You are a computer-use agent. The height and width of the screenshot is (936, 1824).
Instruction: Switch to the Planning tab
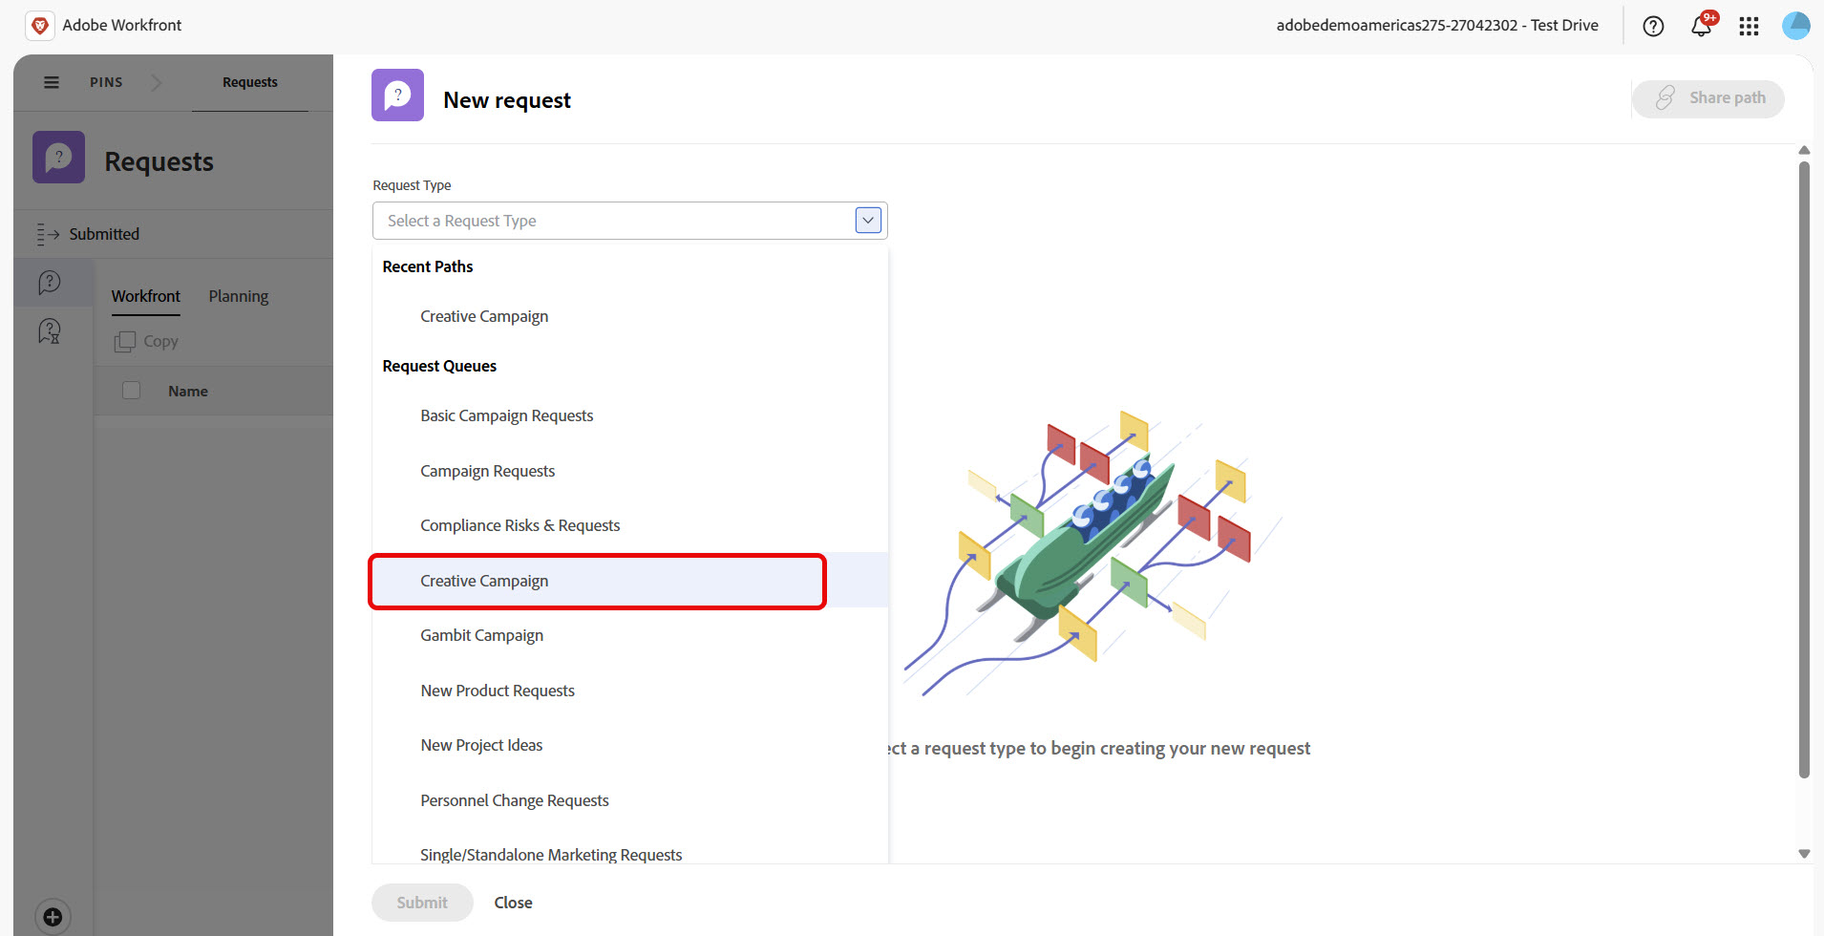tap(239, 296)
